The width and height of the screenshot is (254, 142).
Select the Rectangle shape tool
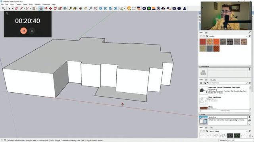pos(34,8)
